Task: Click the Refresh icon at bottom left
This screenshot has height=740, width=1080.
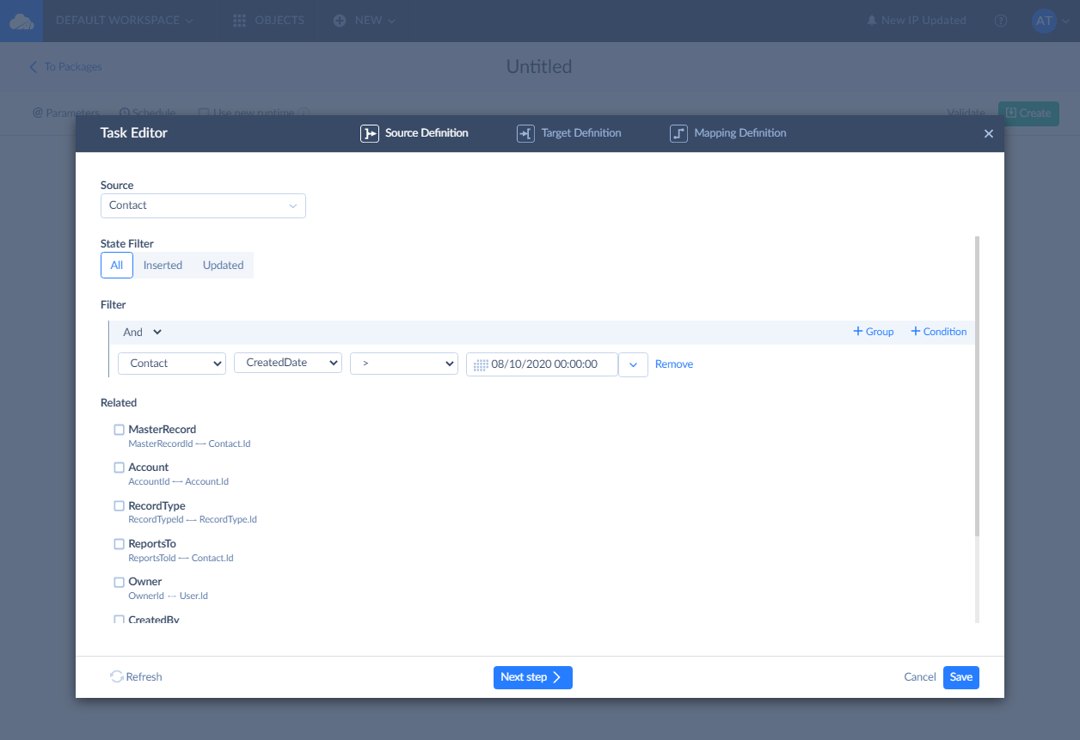Action: point(116,677)
